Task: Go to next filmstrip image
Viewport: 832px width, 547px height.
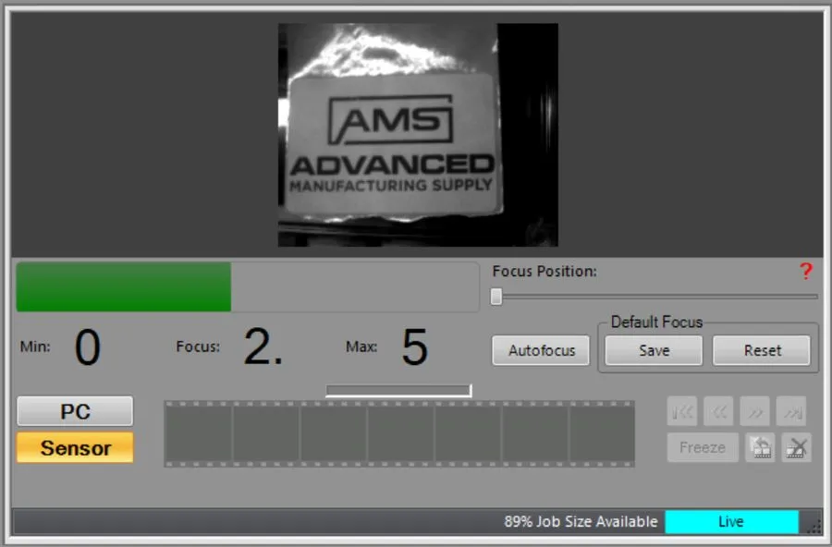Action: click(x=755, y=411)
